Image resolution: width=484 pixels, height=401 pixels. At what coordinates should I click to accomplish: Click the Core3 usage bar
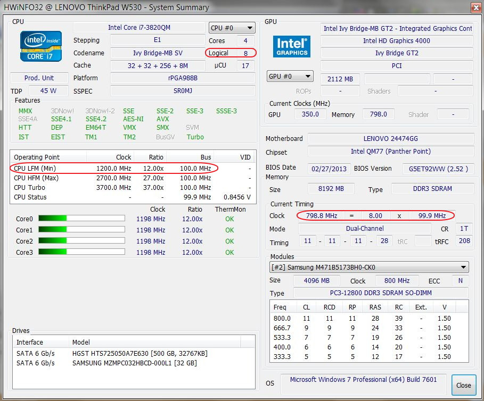pyautogui.click(x=82, y=252)
